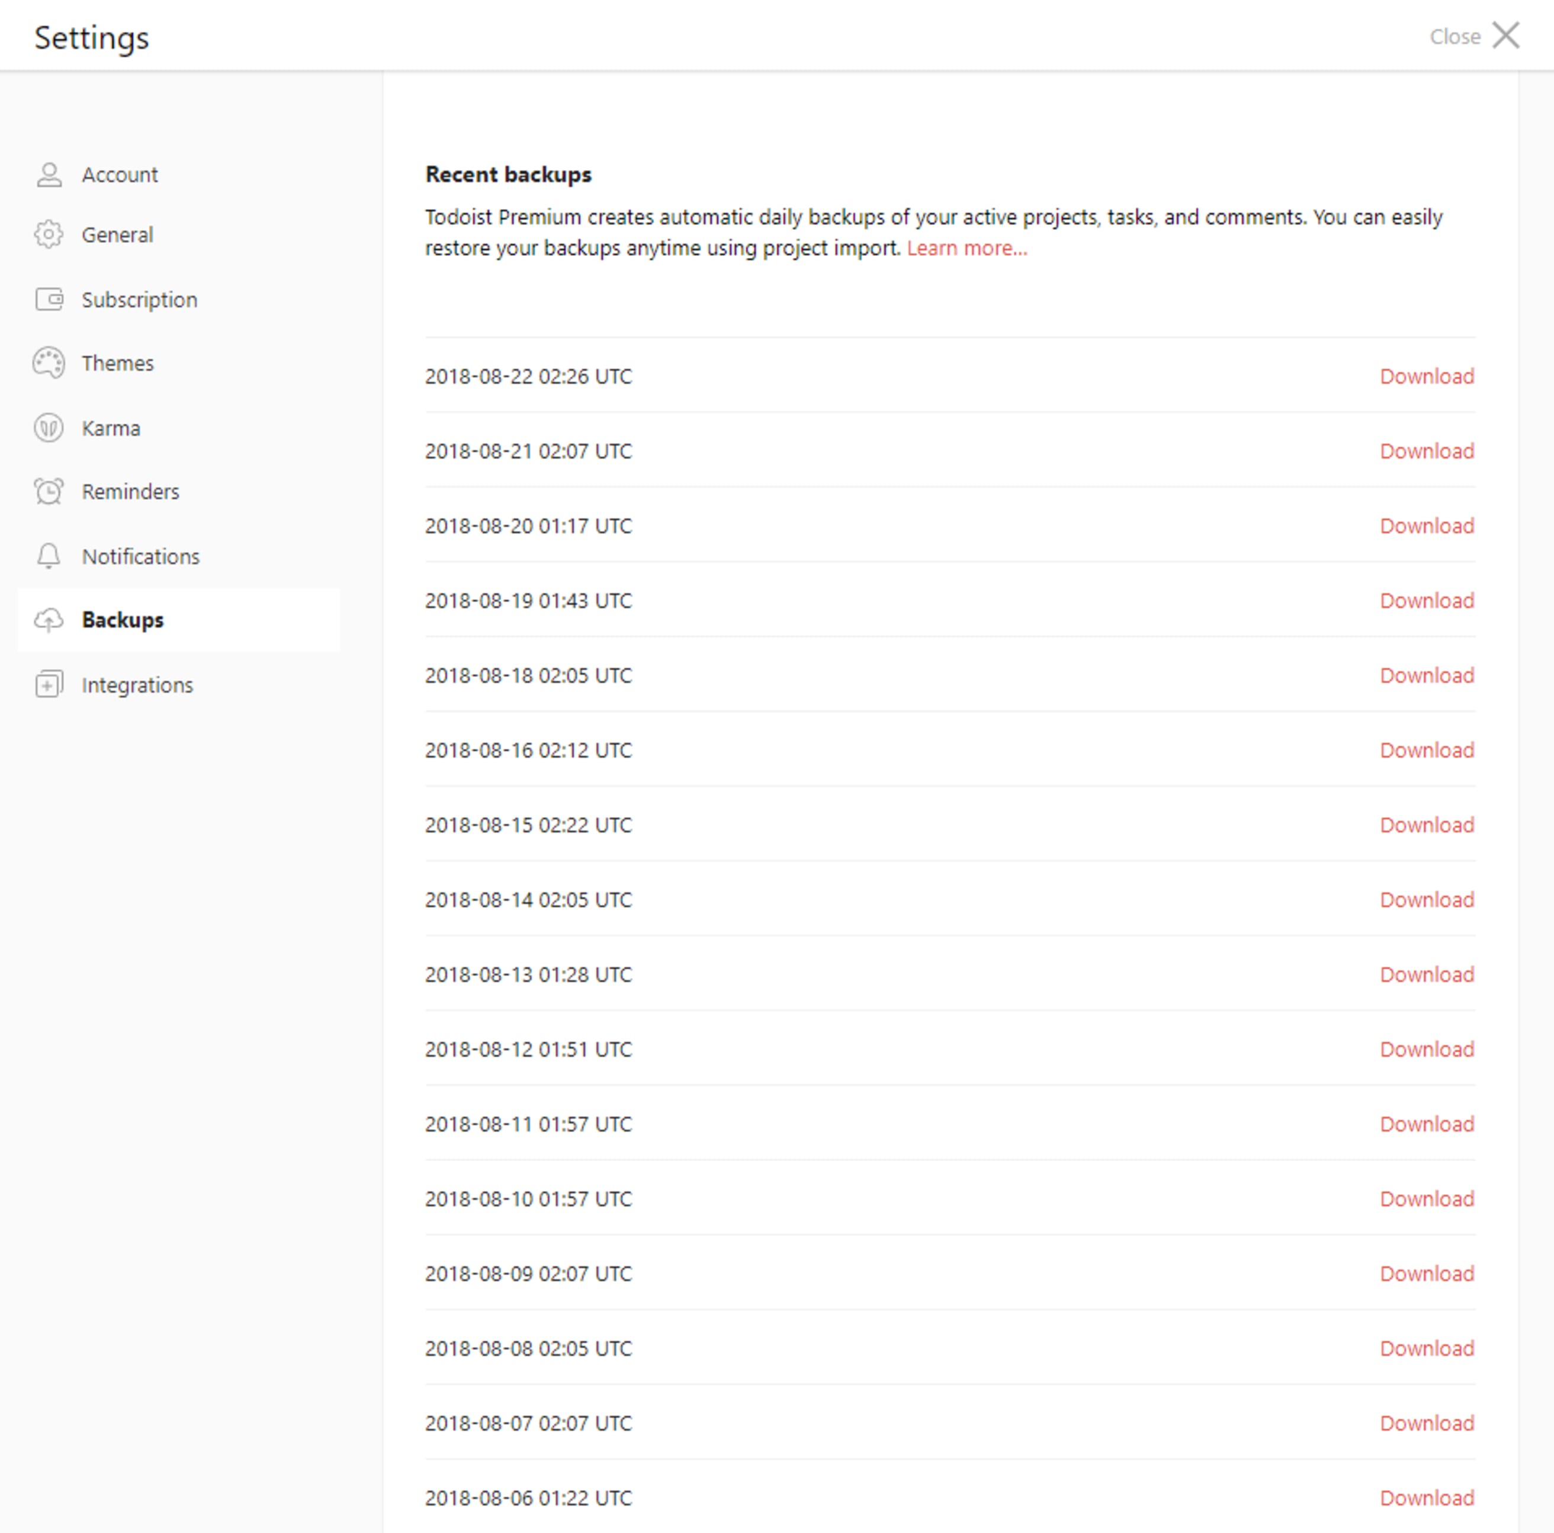Download the 2018-08-22 02:26 backup
The image size is (1554, 1533).
tap(1426, 377)
